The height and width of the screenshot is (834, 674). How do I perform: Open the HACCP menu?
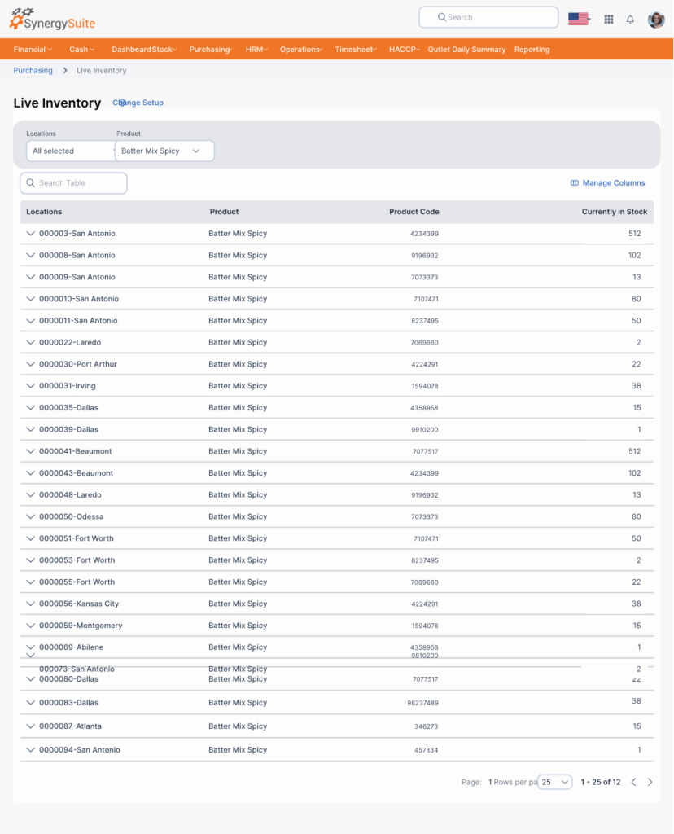(404, 50)
